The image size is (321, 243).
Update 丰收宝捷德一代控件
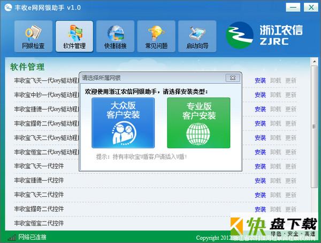pos(291,181)
